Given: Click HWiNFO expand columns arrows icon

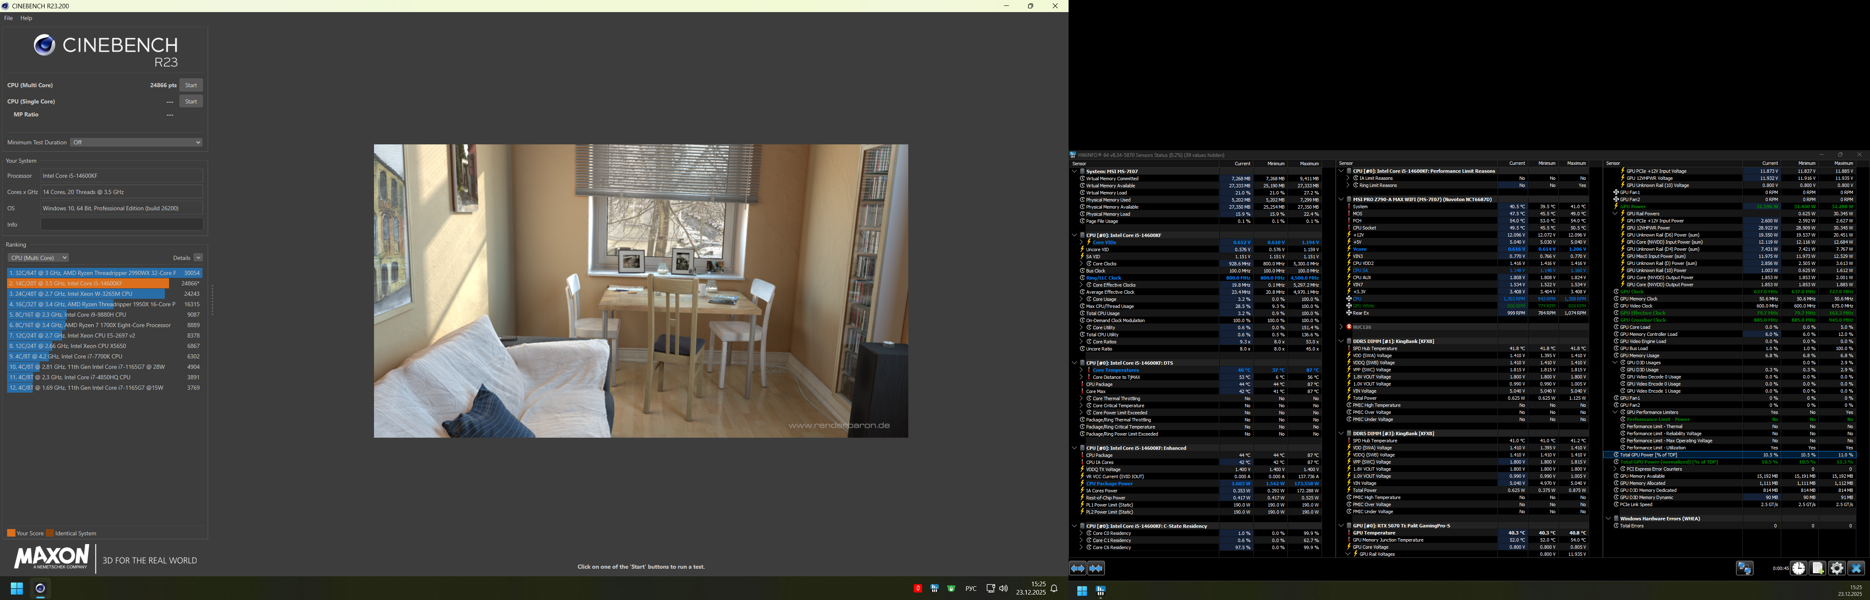Looking at the screenshot, I should click(1077, 569).
